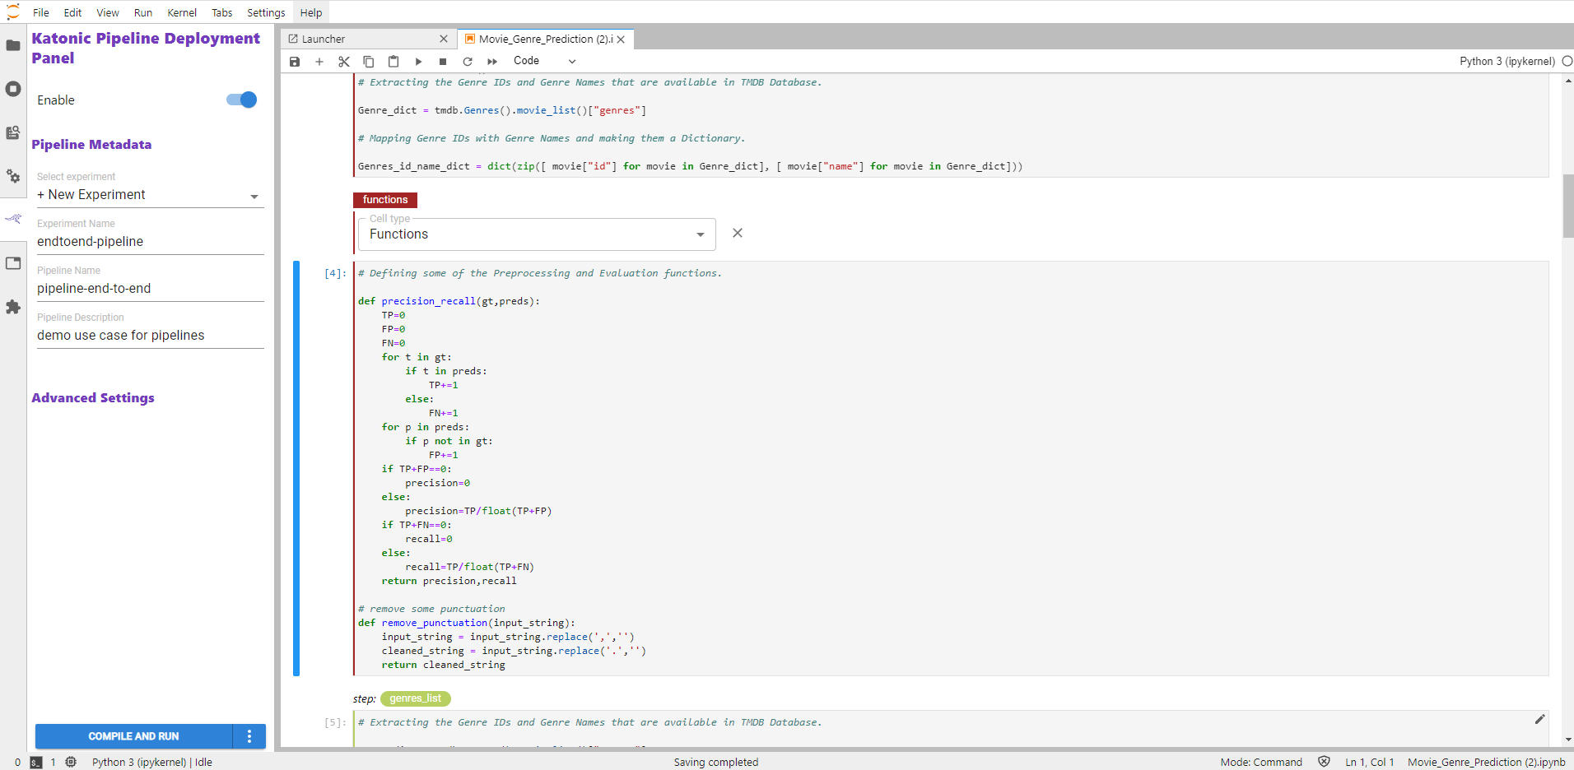The width and height of the screenshot is (1574, 770).
Task: Click Saving completed status message
Action: coord(716,763)
